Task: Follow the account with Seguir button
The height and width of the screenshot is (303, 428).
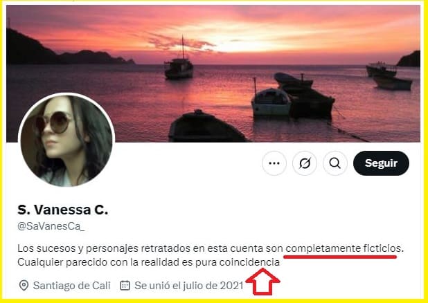Action: coord(381,163)
